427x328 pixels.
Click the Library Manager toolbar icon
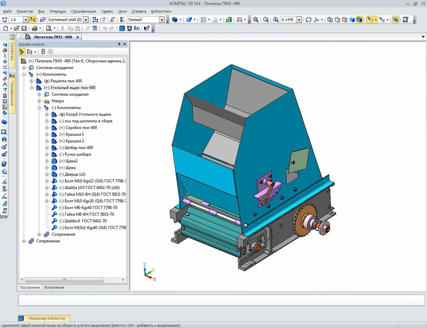coord(122,28)
